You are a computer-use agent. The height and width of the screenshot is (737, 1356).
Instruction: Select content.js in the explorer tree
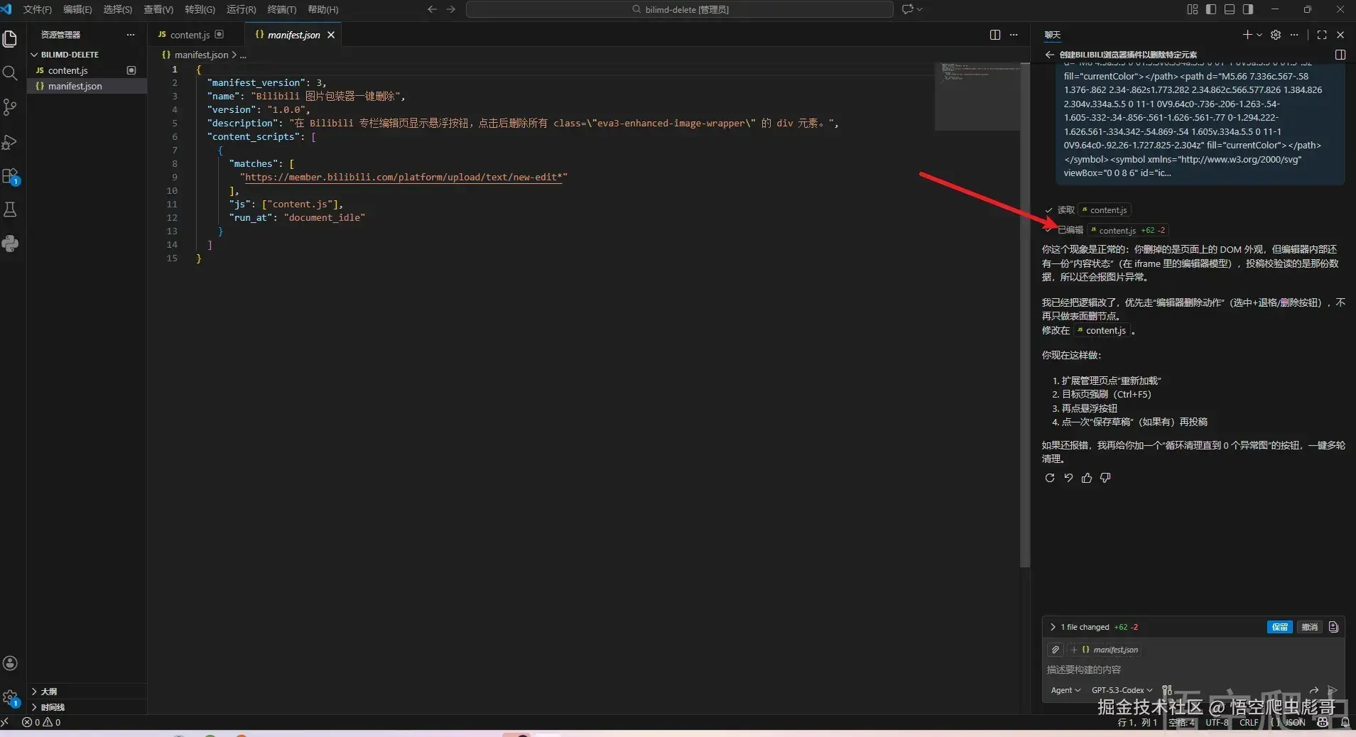(x=67, y=70)
